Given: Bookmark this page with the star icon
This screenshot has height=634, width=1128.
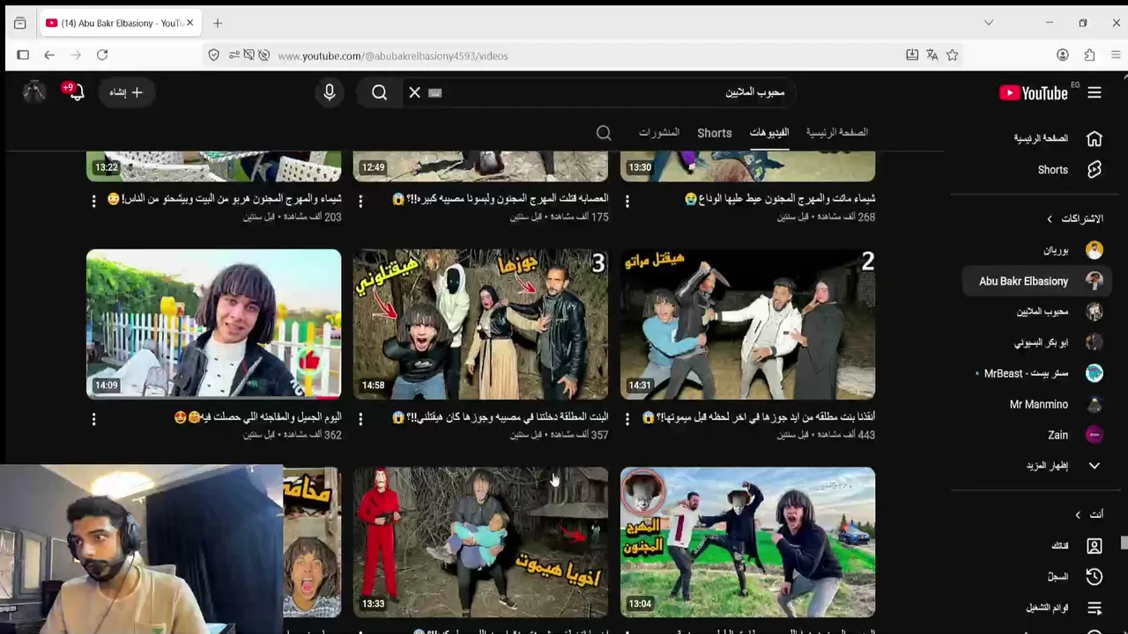Looking at the screenshot, I should tap(953, 55).
